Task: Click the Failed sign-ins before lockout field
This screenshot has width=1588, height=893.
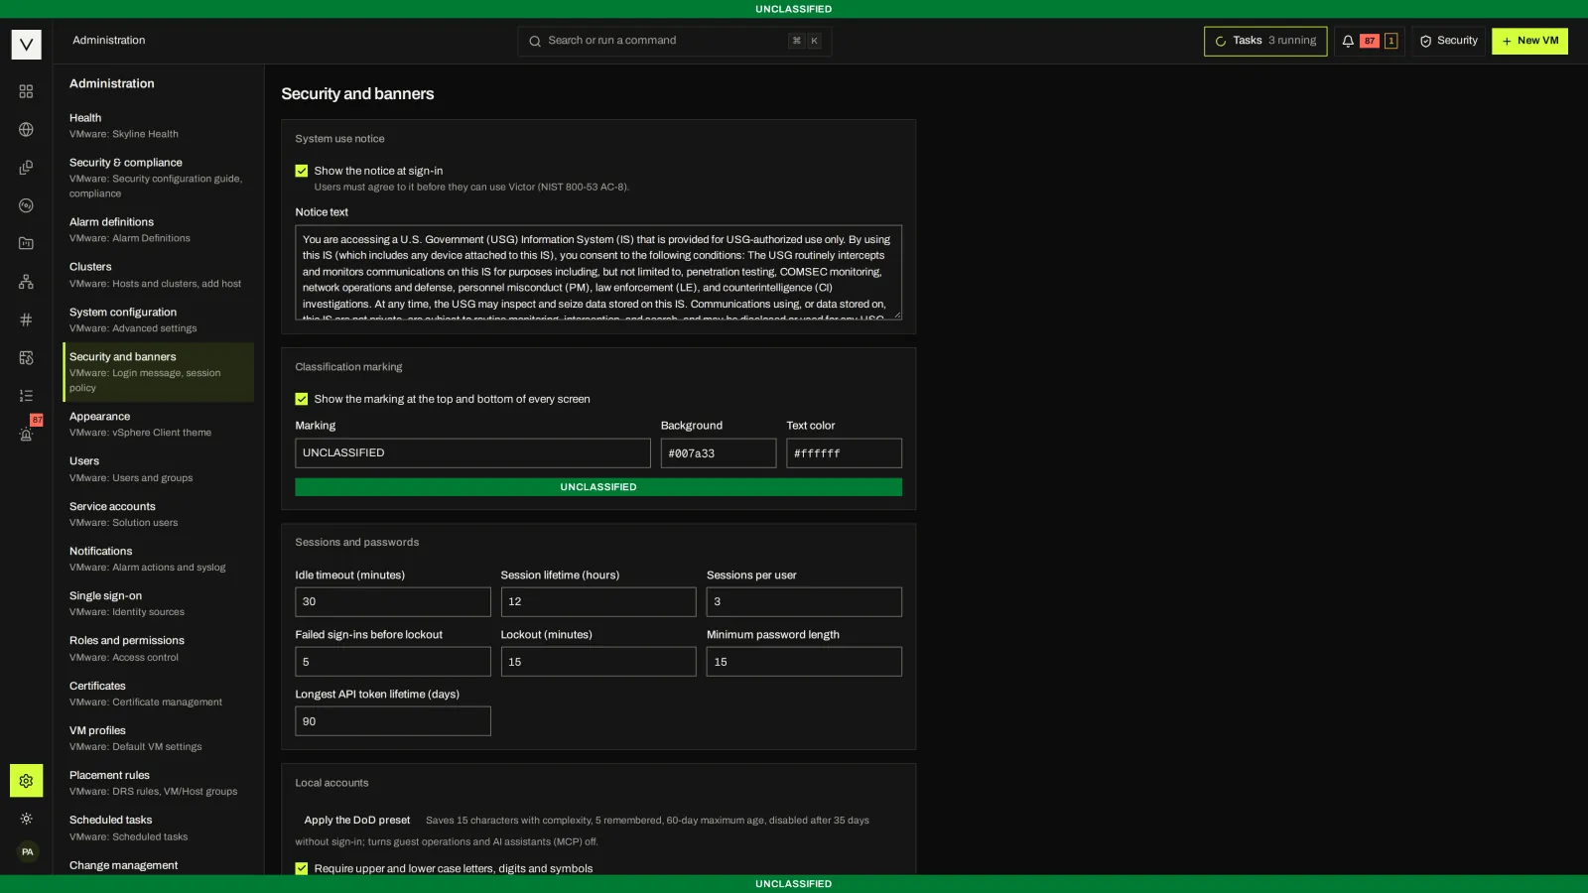Action: [x=393, y=662]
